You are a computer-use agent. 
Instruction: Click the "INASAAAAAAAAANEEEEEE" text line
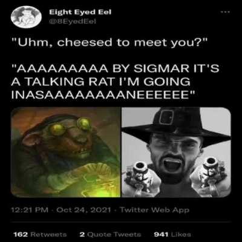tap(103, 94)
